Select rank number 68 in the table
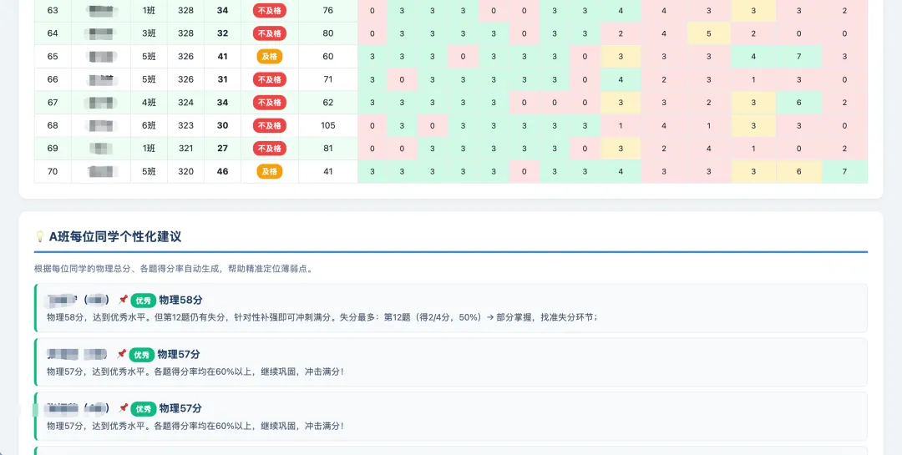 53,125
